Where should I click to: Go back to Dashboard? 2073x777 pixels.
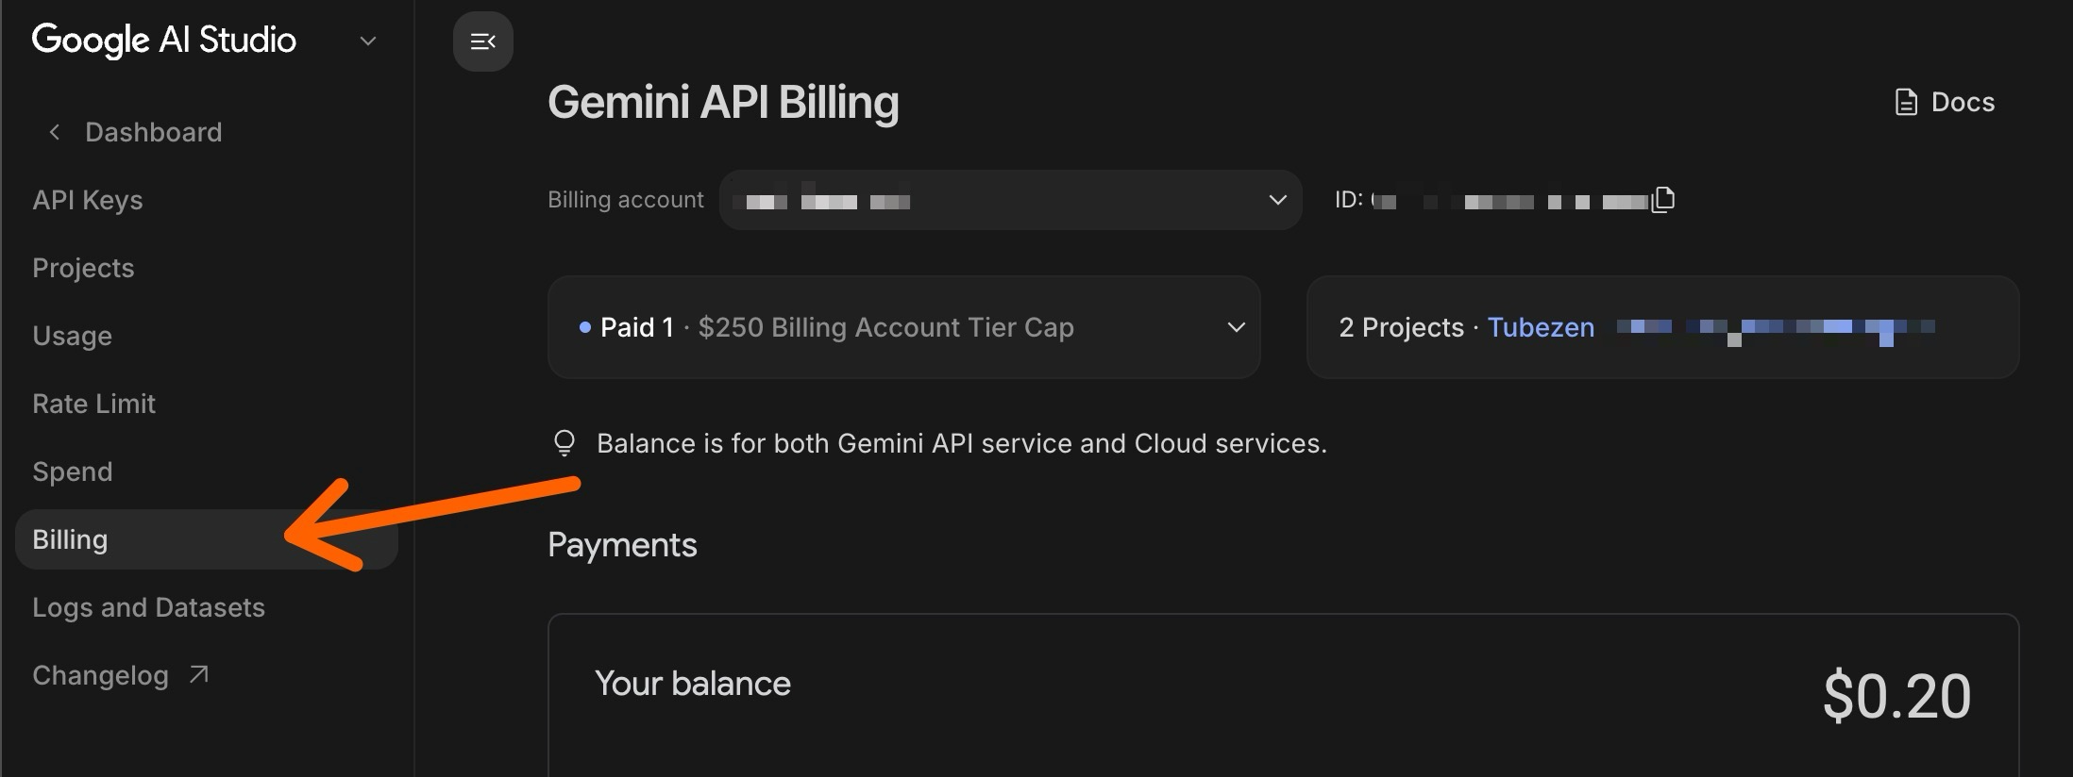click(153, 132)
